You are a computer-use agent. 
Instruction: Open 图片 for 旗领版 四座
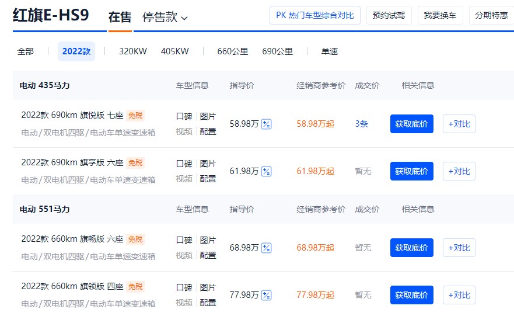coord(208,287)
